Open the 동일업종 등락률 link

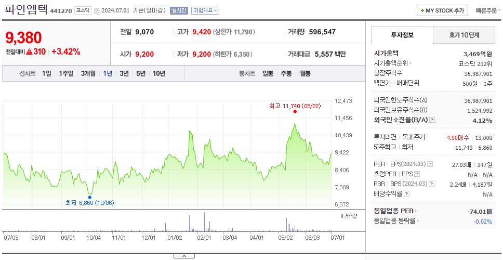pos(396,221)
